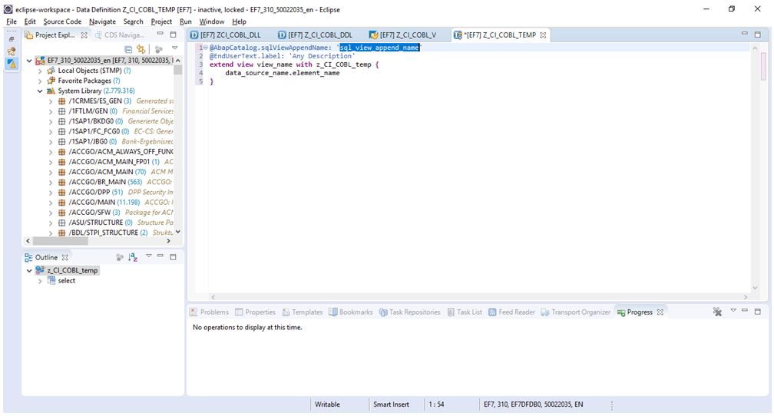Screen dimensions: 774x416
Task: Close the Progress view tab
Action: tap(660, 312)
